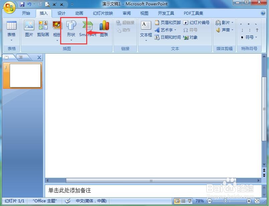
Task: Expand the 文本框 dropdown arrow
Action: [x=146, y=41]
